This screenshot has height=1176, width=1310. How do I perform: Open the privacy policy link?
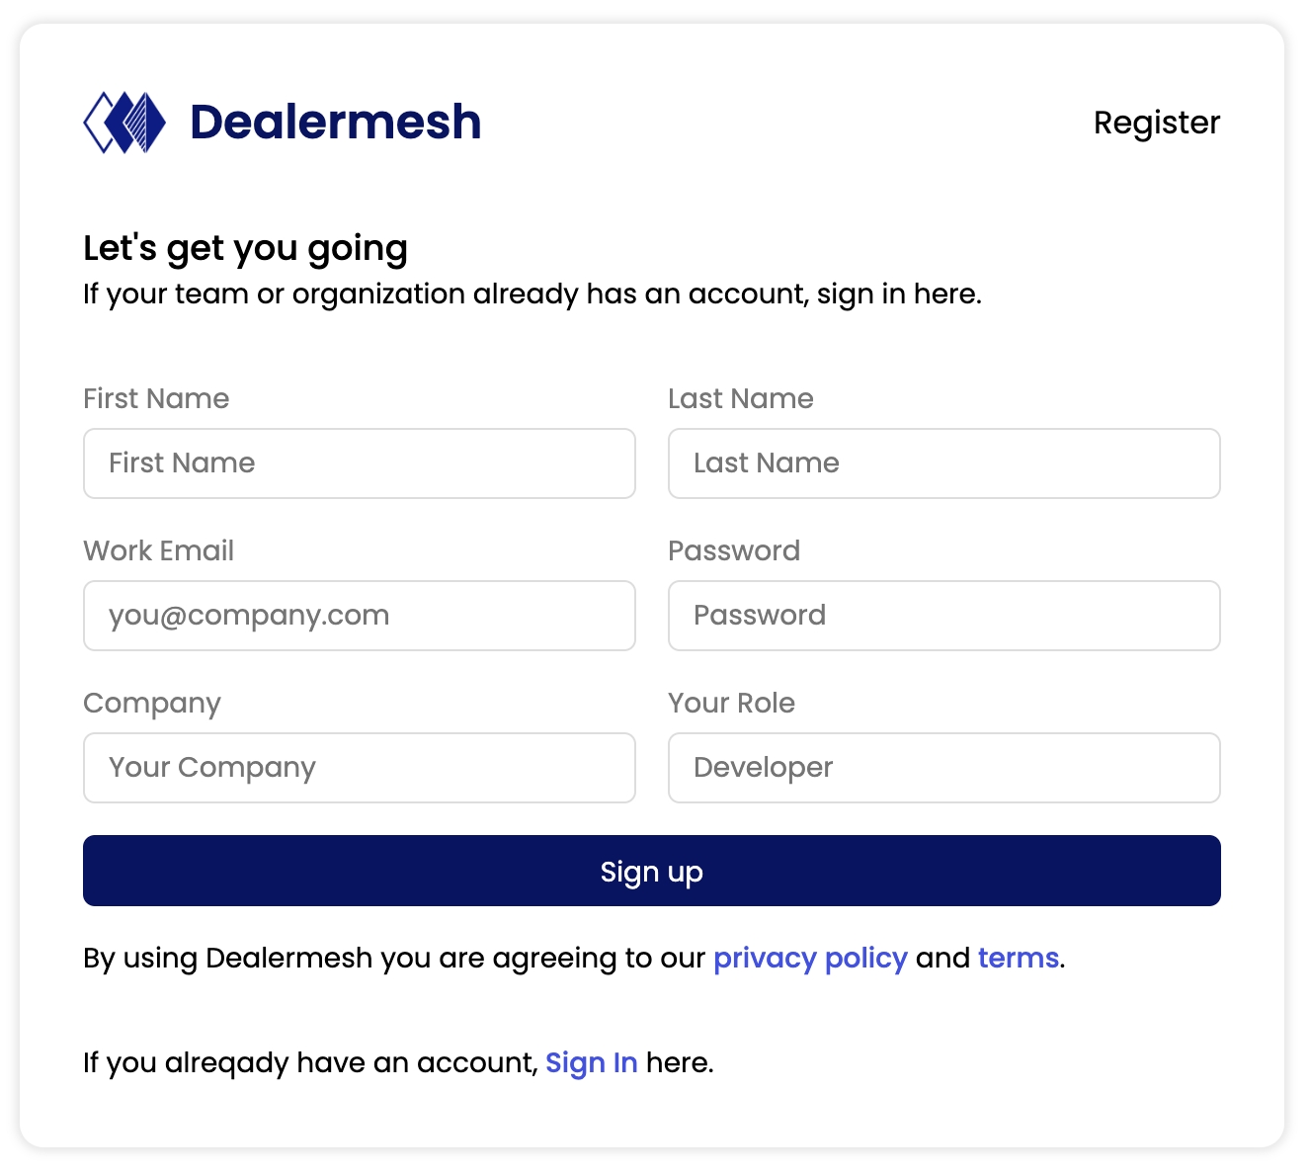coord(810,958)
